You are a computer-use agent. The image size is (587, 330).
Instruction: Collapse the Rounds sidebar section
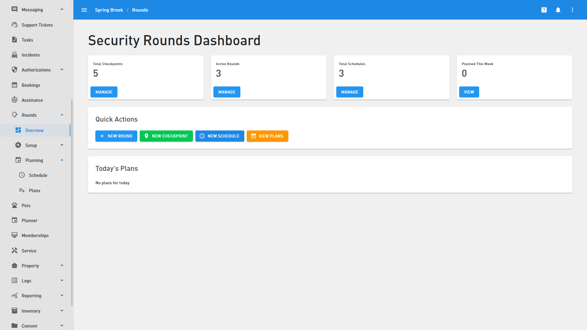pyautogui.click(x=62, y=115)
